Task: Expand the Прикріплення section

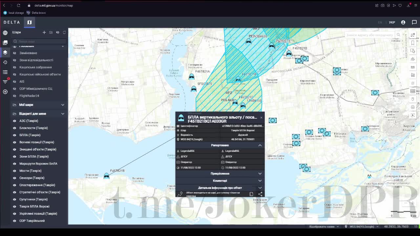Action: (x=260, y=174)
